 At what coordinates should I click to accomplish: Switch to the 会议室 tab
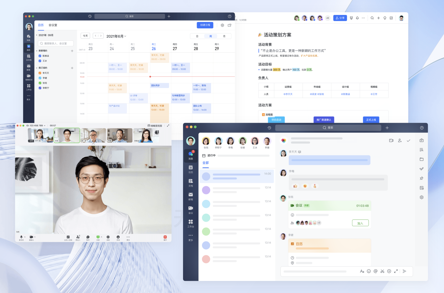53,25
